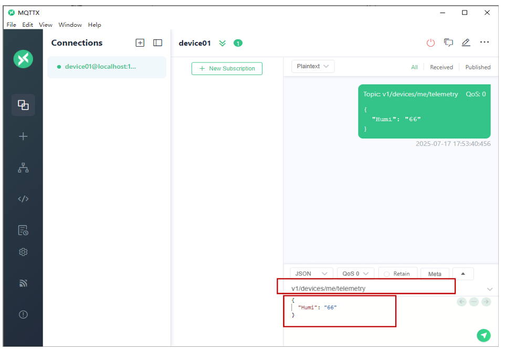Open the File menu

pos(11,25)
